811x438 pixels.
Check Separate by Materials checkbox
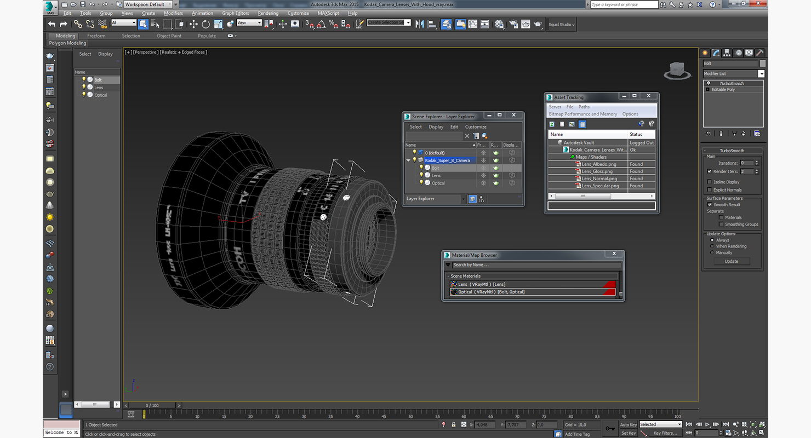click(721, 217)
